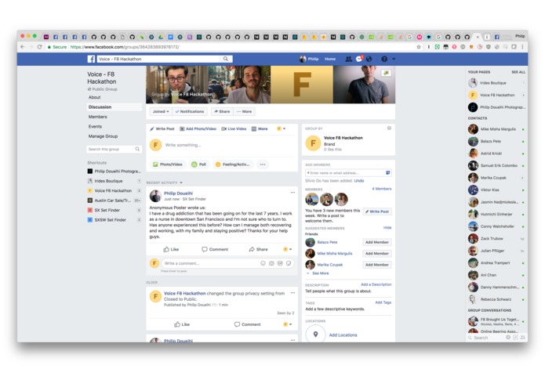Open the Friend Requests icon
The width and height of the screenshot is (545, 387).
pyautogui.click(x=348, y=59)
